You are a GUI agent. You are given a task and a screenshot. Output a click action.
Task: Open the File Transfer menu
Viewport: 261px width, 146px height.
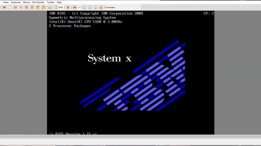point(38,2)
